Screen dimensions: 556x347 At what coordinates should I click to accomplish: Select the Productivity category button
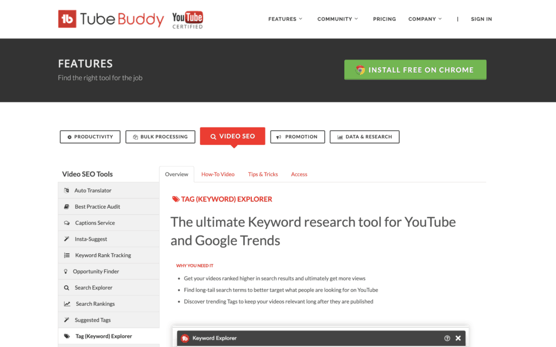click(90, 137)
